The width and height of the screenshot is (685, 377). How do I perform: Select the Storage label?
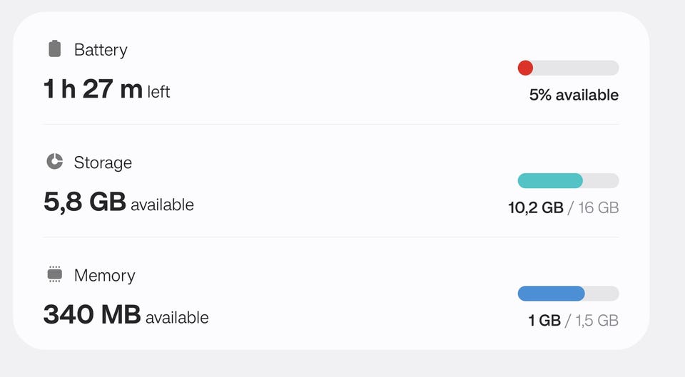tap(103, 162)
